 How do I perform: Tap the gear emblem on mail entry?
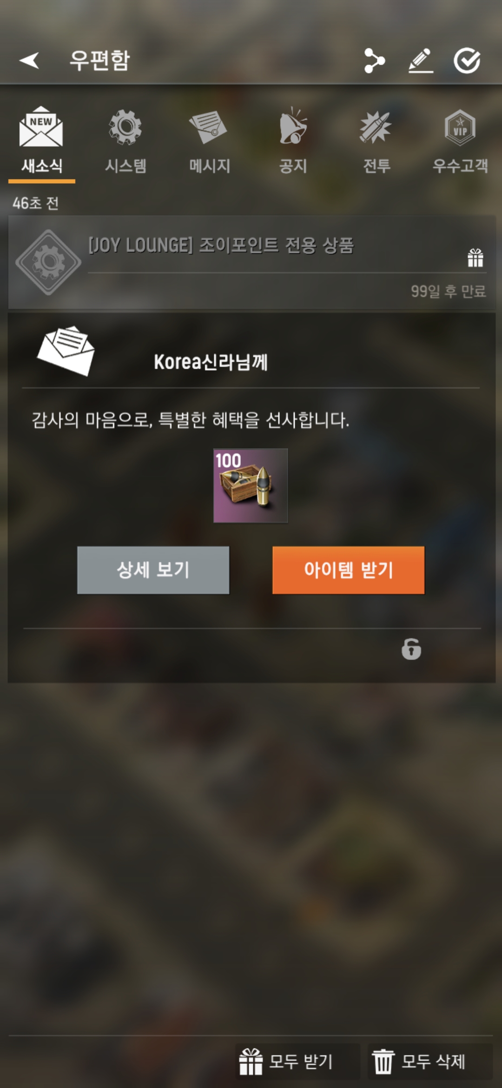48,262
